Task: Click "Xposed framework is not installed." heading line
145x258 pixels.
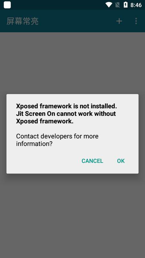Action: click(x=66, y=106)
